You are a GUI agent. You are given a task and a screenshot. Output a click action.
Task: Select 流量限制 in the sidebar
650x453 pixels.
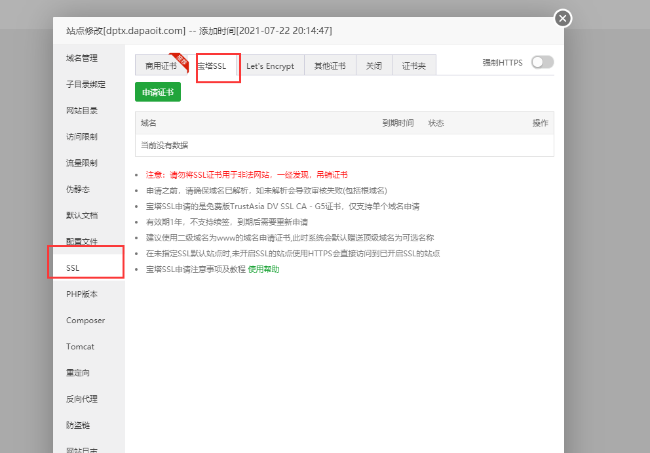(80, 163)
